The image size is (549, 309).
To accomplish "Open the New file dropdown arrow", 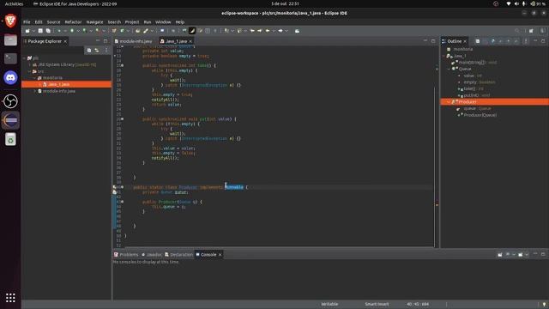I will [33, 31].
